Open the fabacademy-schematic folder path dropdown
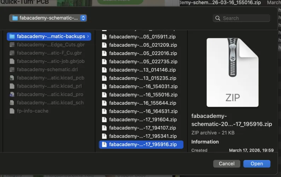This screenshot has width=281, height=177. tap(48, 18)
